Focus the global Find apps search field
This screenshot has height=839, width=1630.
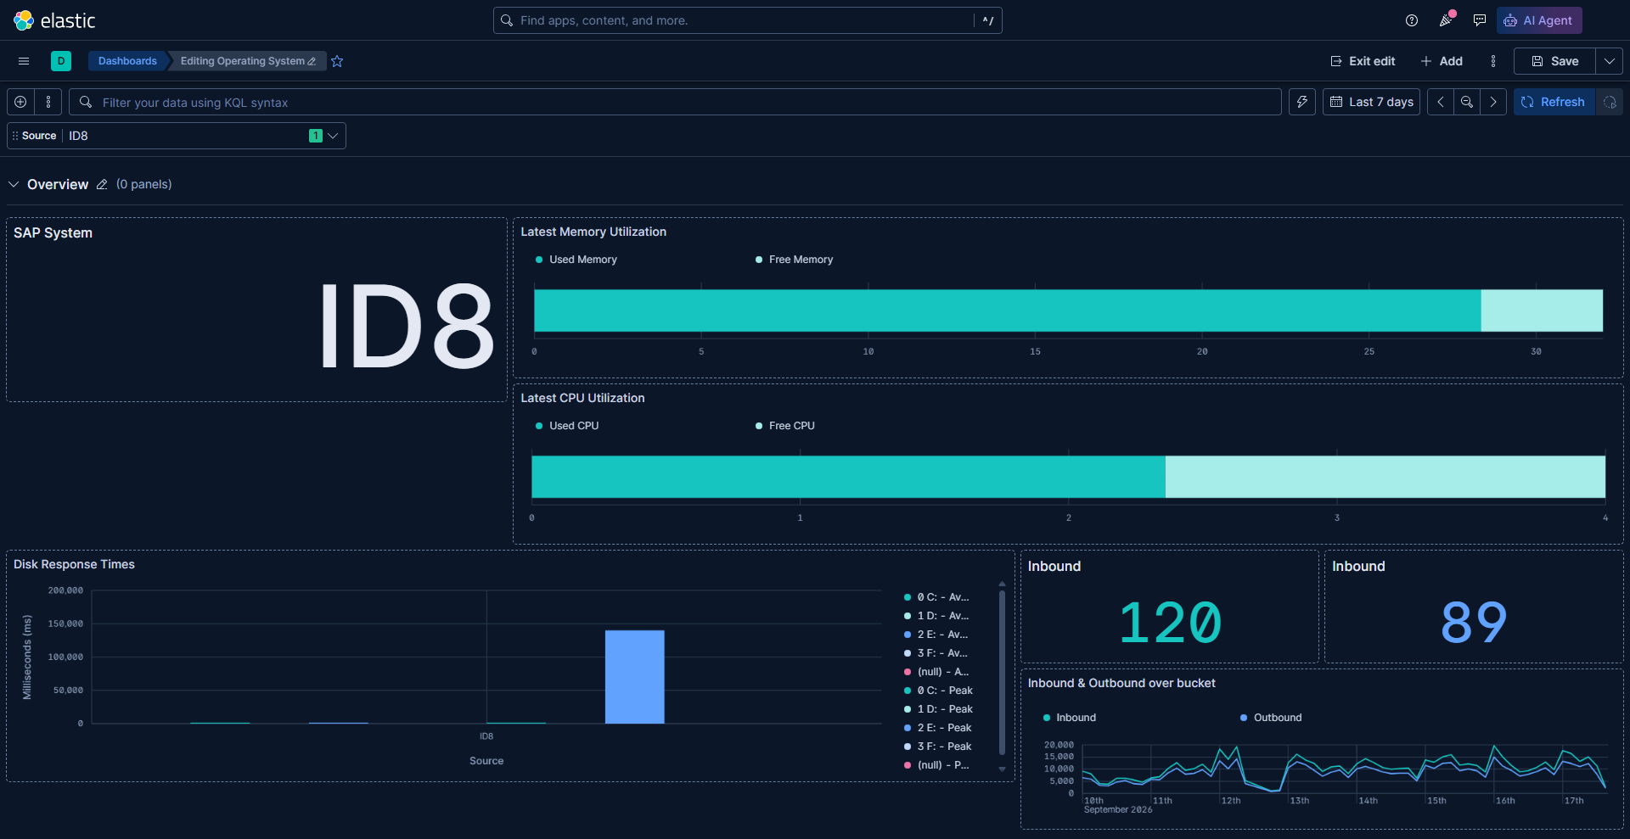[747, 20]
